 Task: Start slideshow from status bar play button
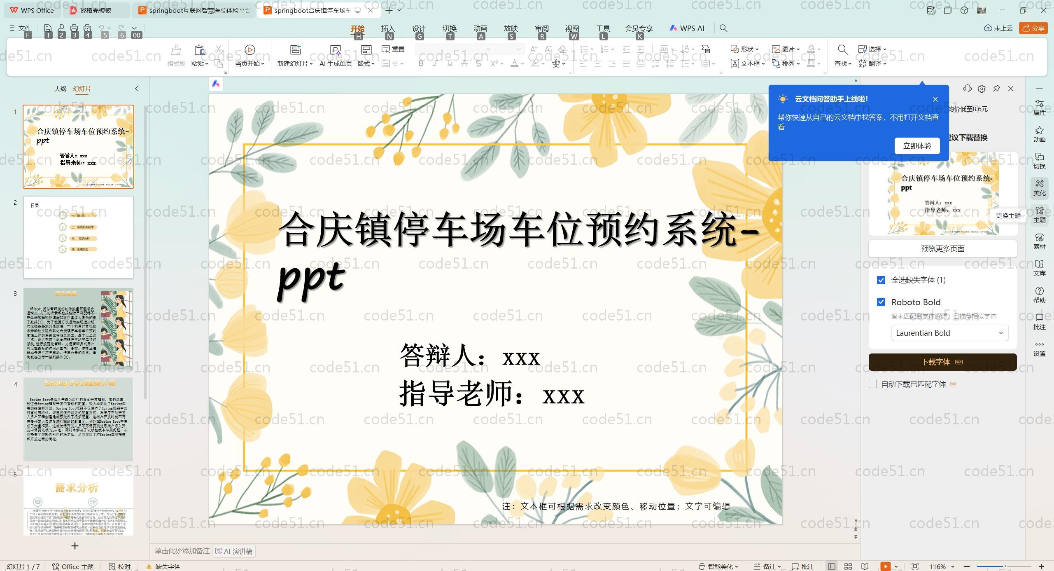click(x=885, y=566)
